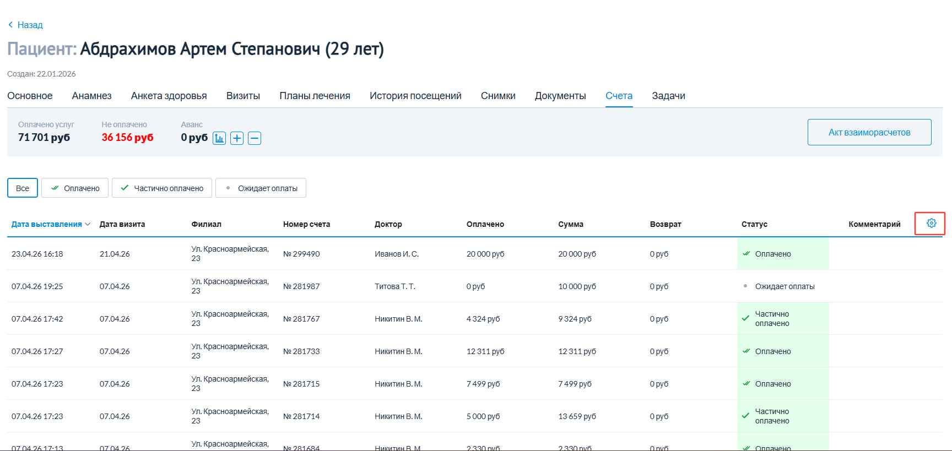Open table column settings gear

coord(931,223)
